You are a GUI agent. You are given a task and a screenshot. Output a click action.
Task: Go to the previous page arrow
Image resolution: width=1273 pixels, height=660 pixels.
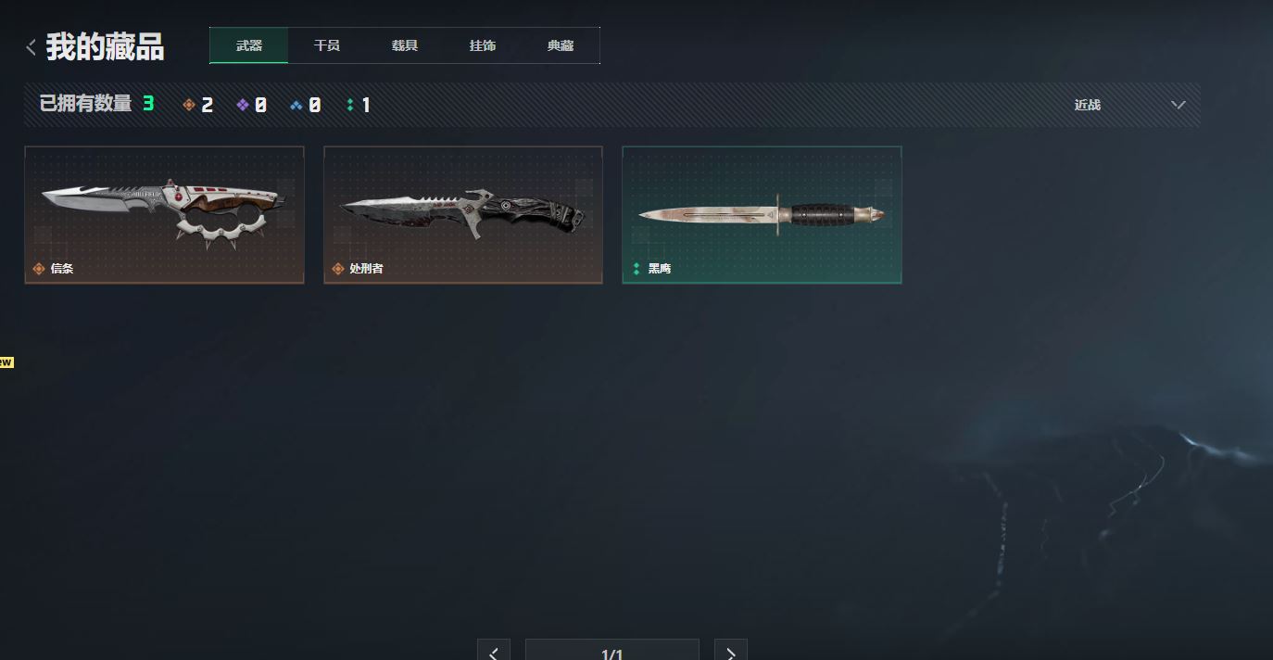[494, 652]
